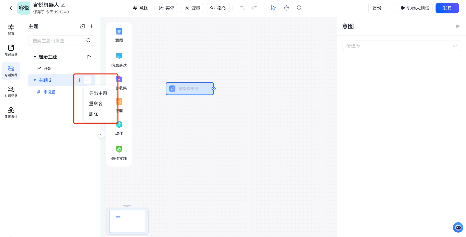Select the hand pan tool

286,8
